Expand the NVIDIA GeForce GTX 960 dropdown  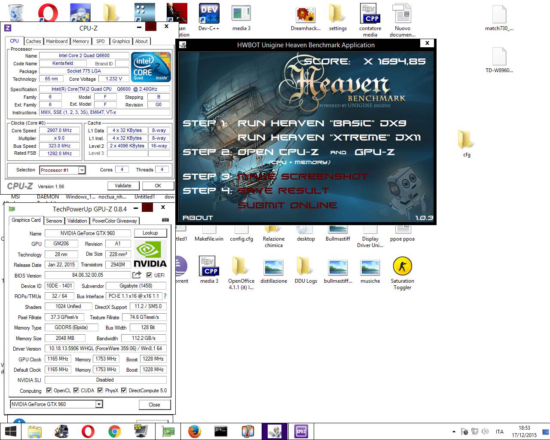pyautogui.click(x=99, y=404)
